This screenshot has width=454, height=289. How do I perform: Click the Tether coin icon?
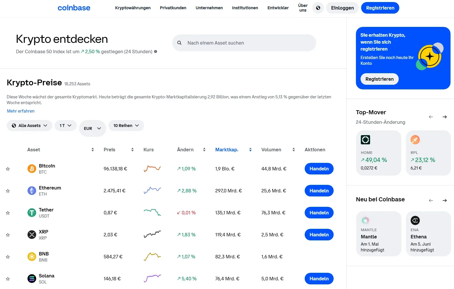(x=32, y=213)
